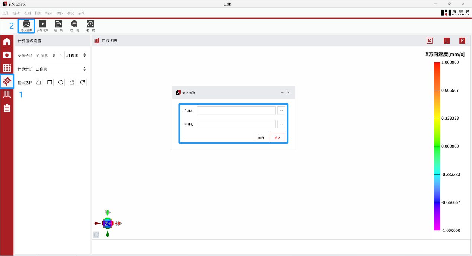This screenshot has height=256, width=472.
Task: Click the 取消 (cancel) button in dialog
Action: click(261, 138)
